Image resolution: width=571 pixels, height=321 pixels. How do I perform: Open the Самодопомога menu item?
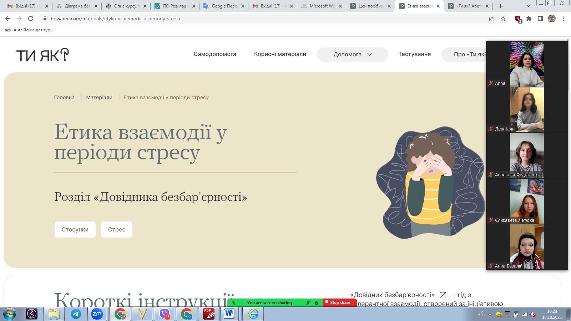click(215, 54)
